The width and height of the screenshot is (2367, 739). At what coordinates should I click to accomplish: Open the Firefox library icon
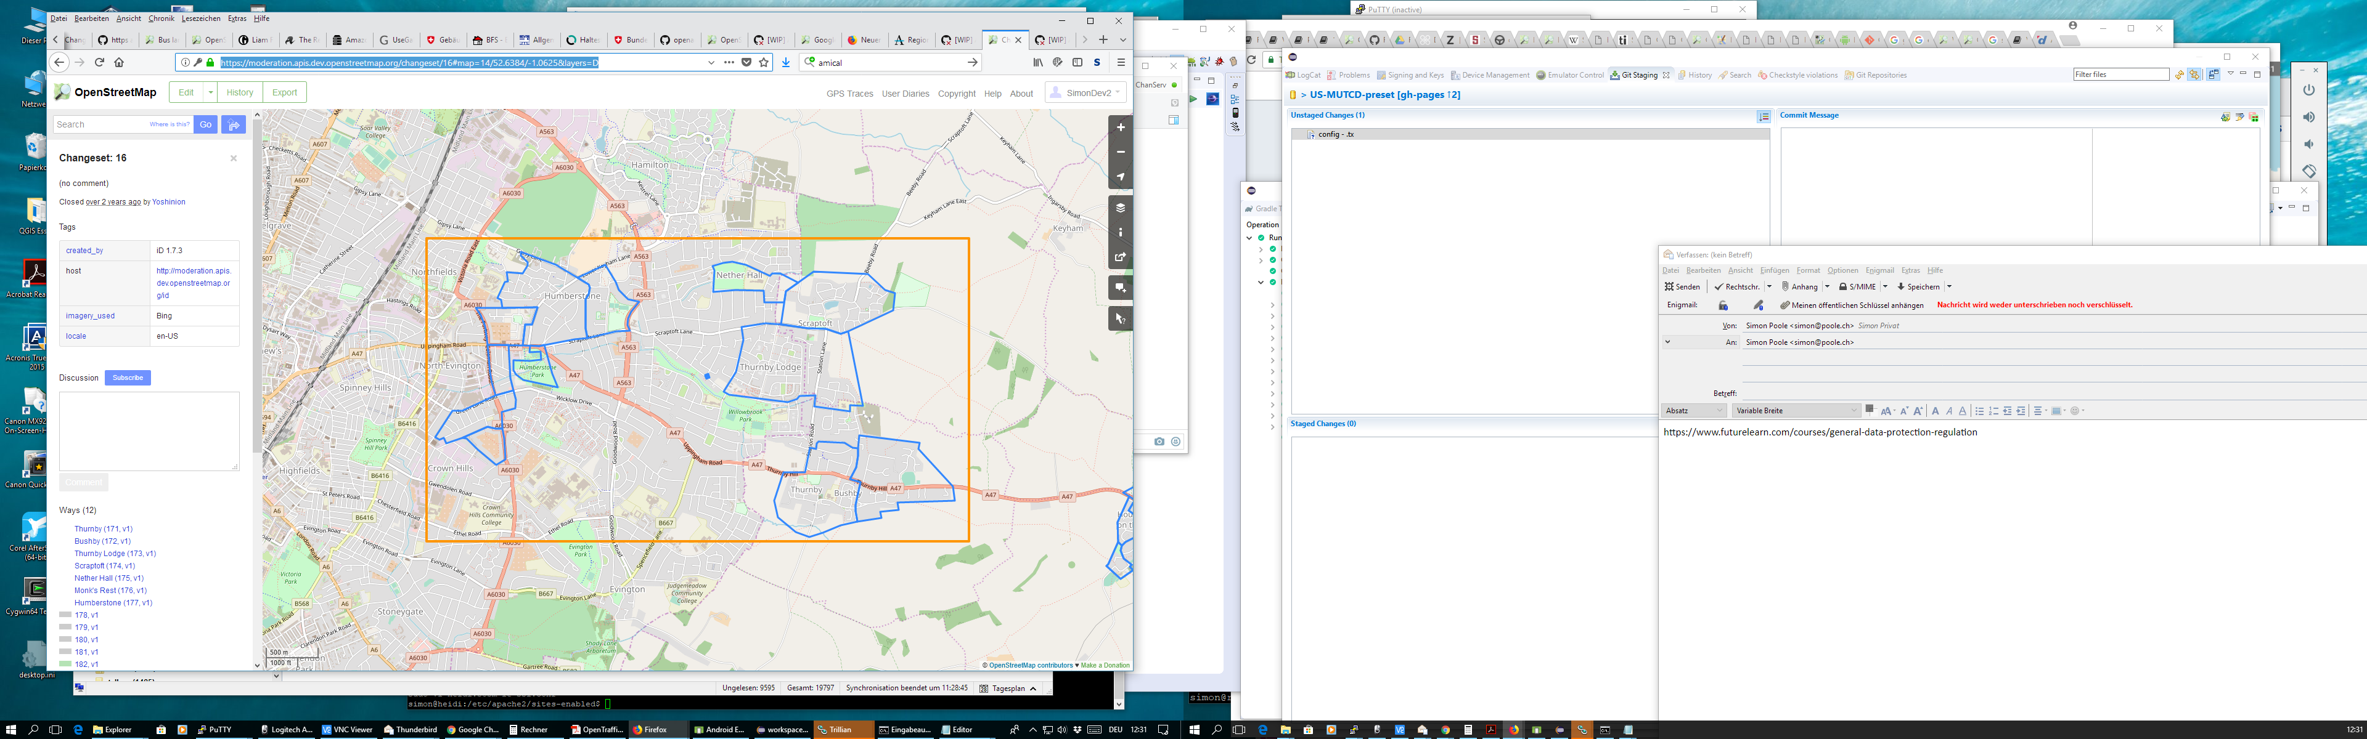(1038, 62)
